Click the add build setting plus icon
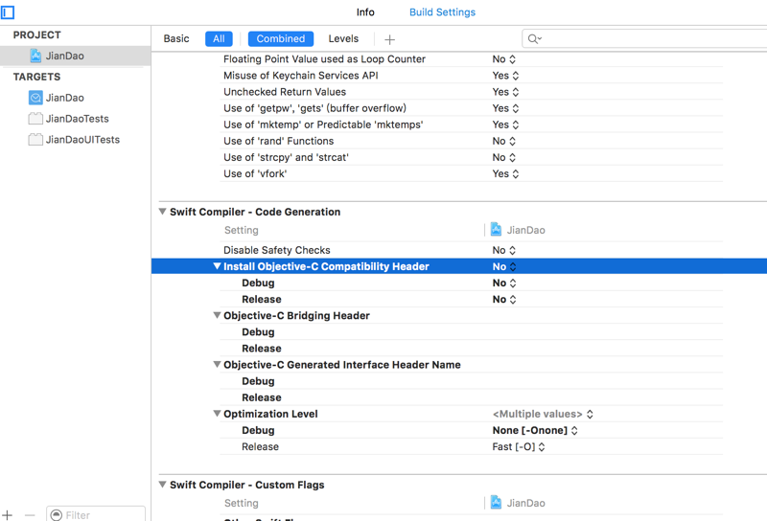The width and height of the screenshot is (767, 521). point(389,39)
